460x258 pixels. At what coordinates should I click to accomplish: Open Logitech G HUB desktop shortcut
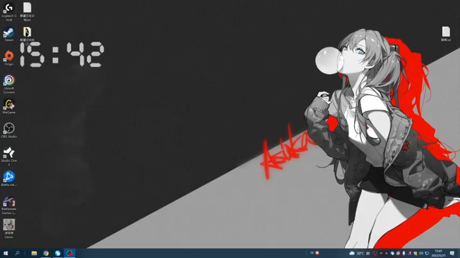[9, 11]
